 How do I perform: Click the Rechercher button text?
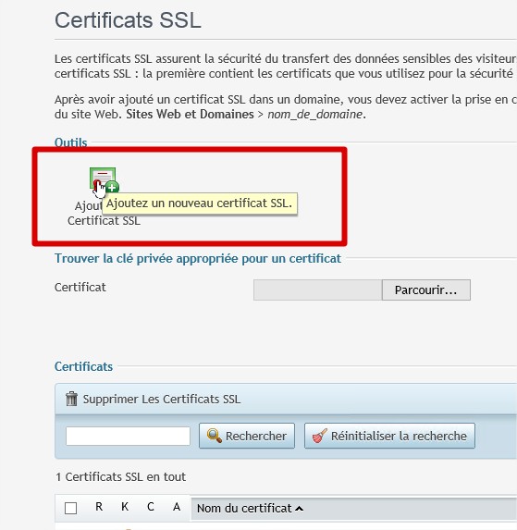click(256, 436)
